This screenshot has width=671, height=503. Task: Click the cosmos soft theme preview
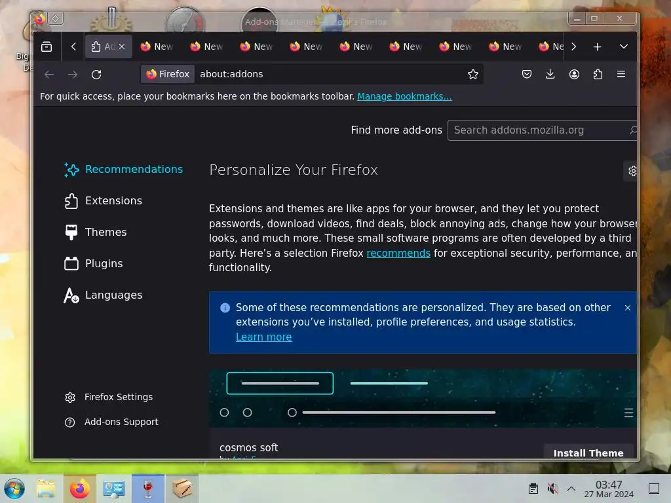[423, 398]
